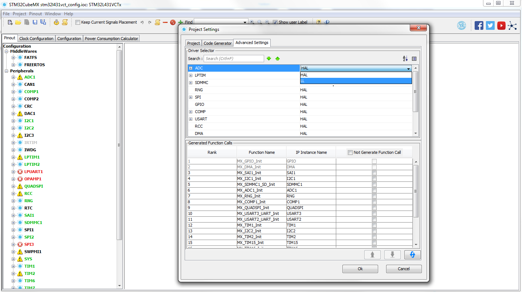
Task: Click the list view icon in Driver Selector
Action: (x=414, y=59)
